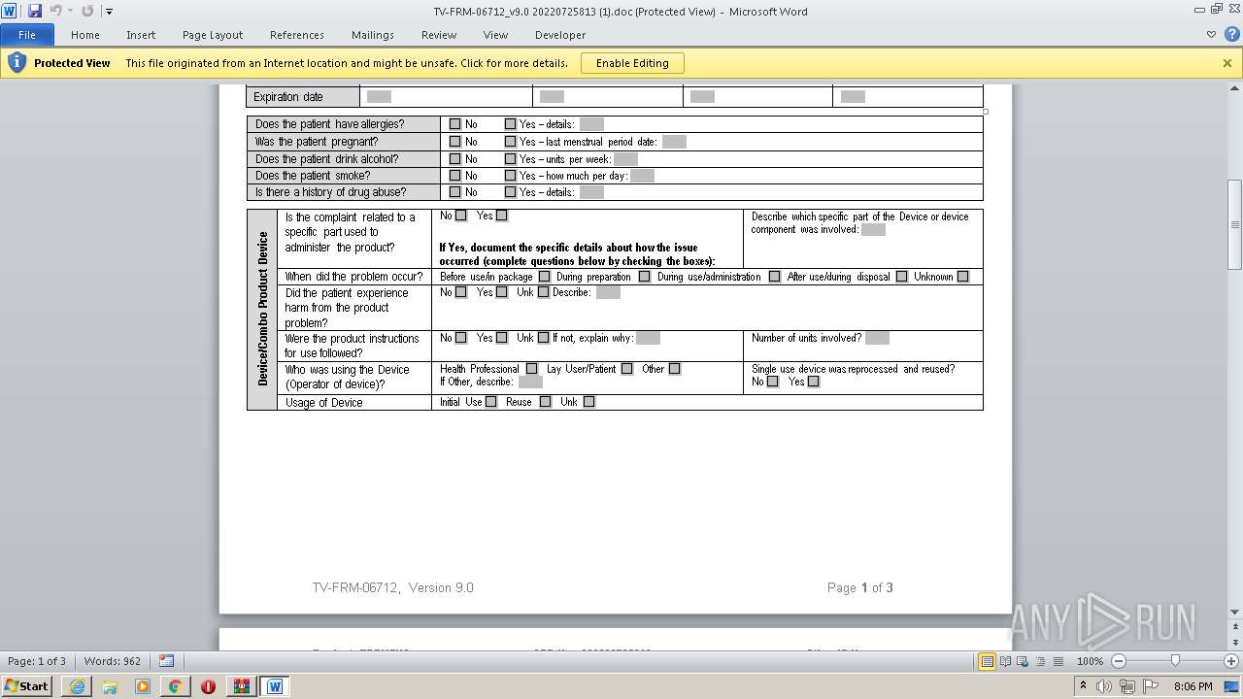Screen dimensions: 1243x699
Task: Check Yes – last menstrual period date
Action: (x=510, y=142)
